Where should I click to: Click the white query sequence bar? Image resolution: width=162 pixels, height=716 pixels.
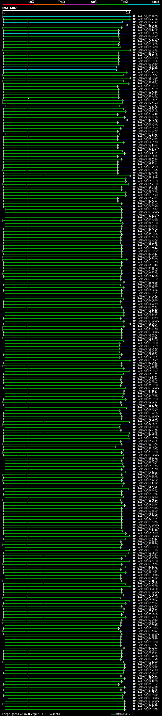67,11
